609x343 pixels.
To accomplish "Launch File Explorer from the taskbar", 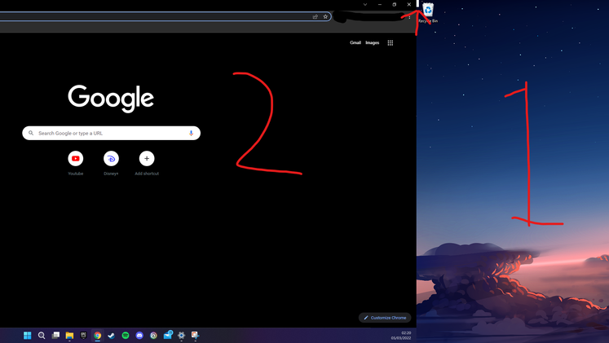I will click(69, 335).
